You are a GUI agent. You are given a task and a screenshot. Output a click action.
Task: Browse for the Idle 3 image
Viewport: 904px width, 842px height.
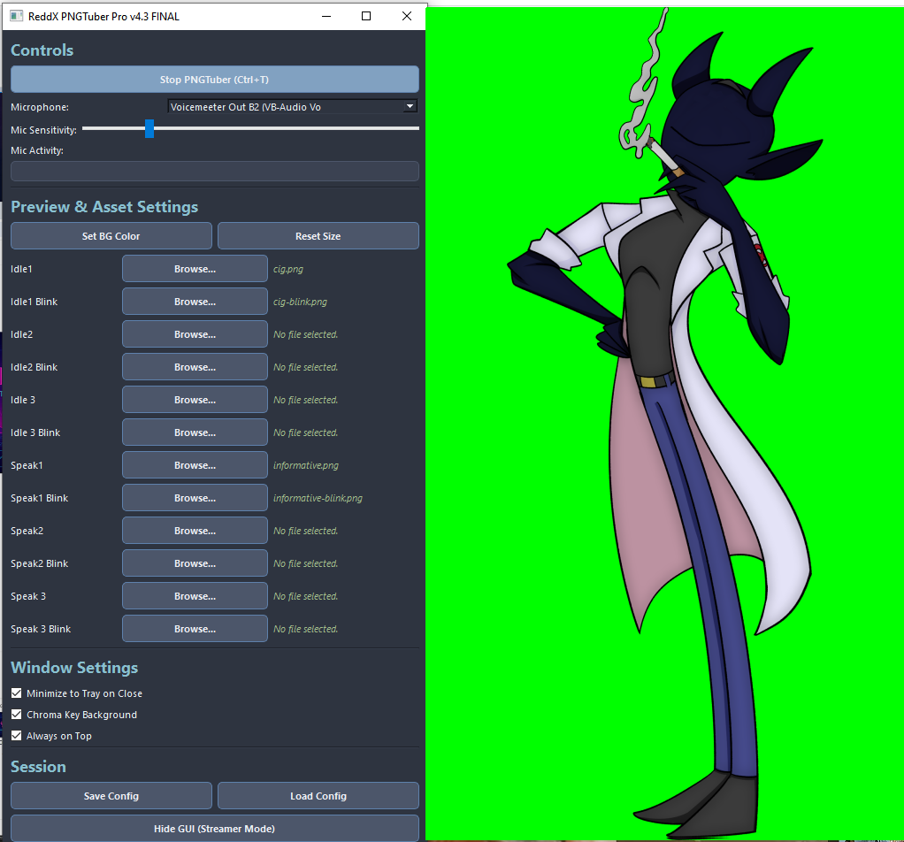195,400
